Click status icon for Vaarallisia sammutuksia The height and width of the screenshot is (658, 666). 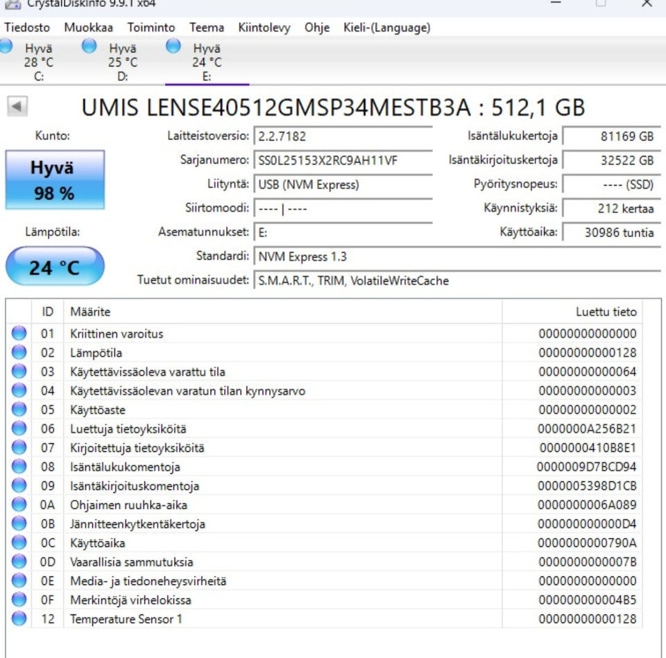coord(19,562)
